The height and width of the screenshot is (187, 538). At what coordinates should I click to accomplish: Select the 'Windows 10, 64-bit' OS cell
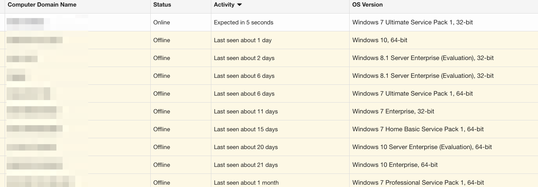point(380,40)
